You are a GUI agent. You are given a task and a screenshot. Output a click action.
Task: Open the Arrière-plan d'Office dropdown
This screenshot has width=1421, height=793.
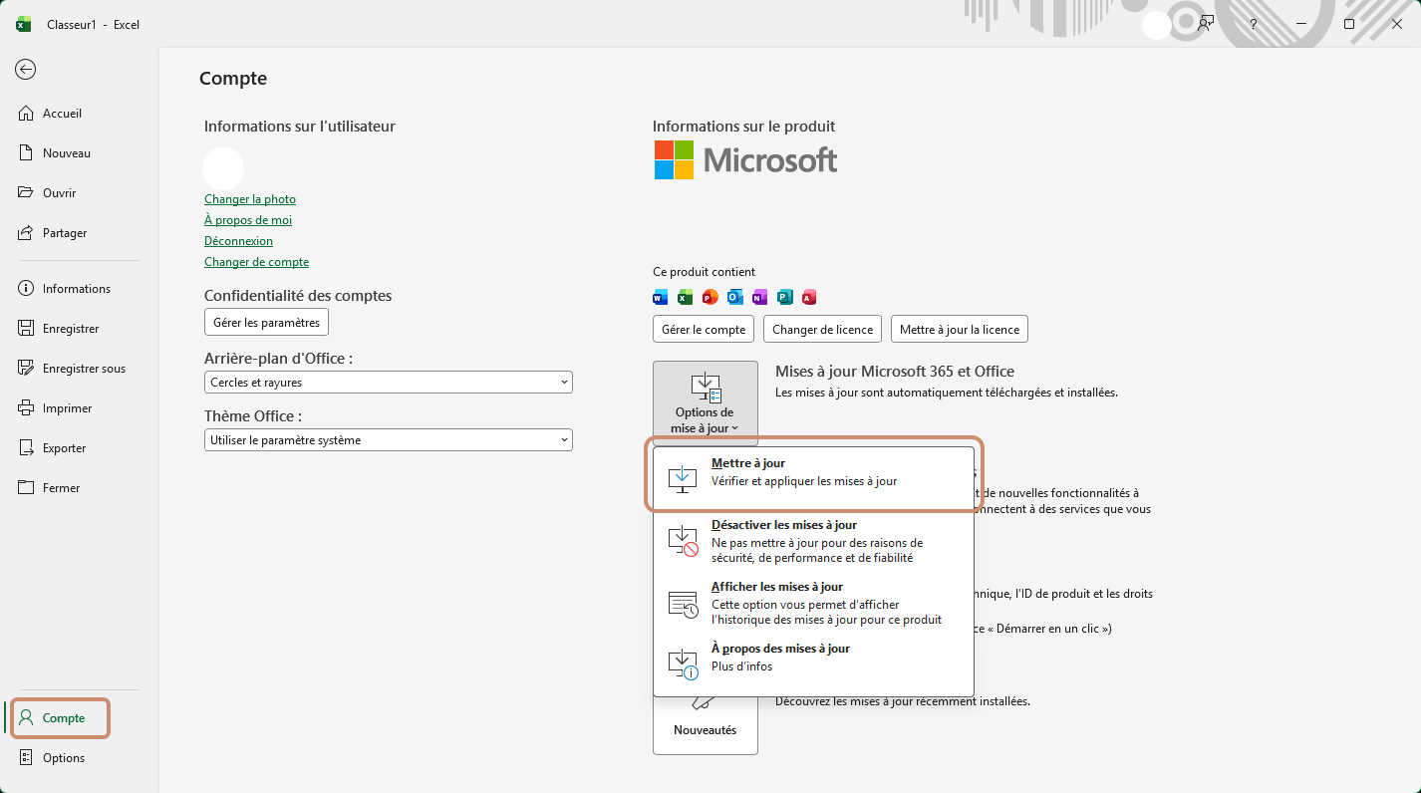tap(389, 383)
